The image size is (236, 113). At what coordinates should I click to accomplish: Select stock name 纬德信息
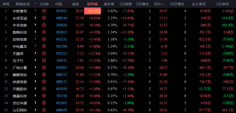point(20,82)
